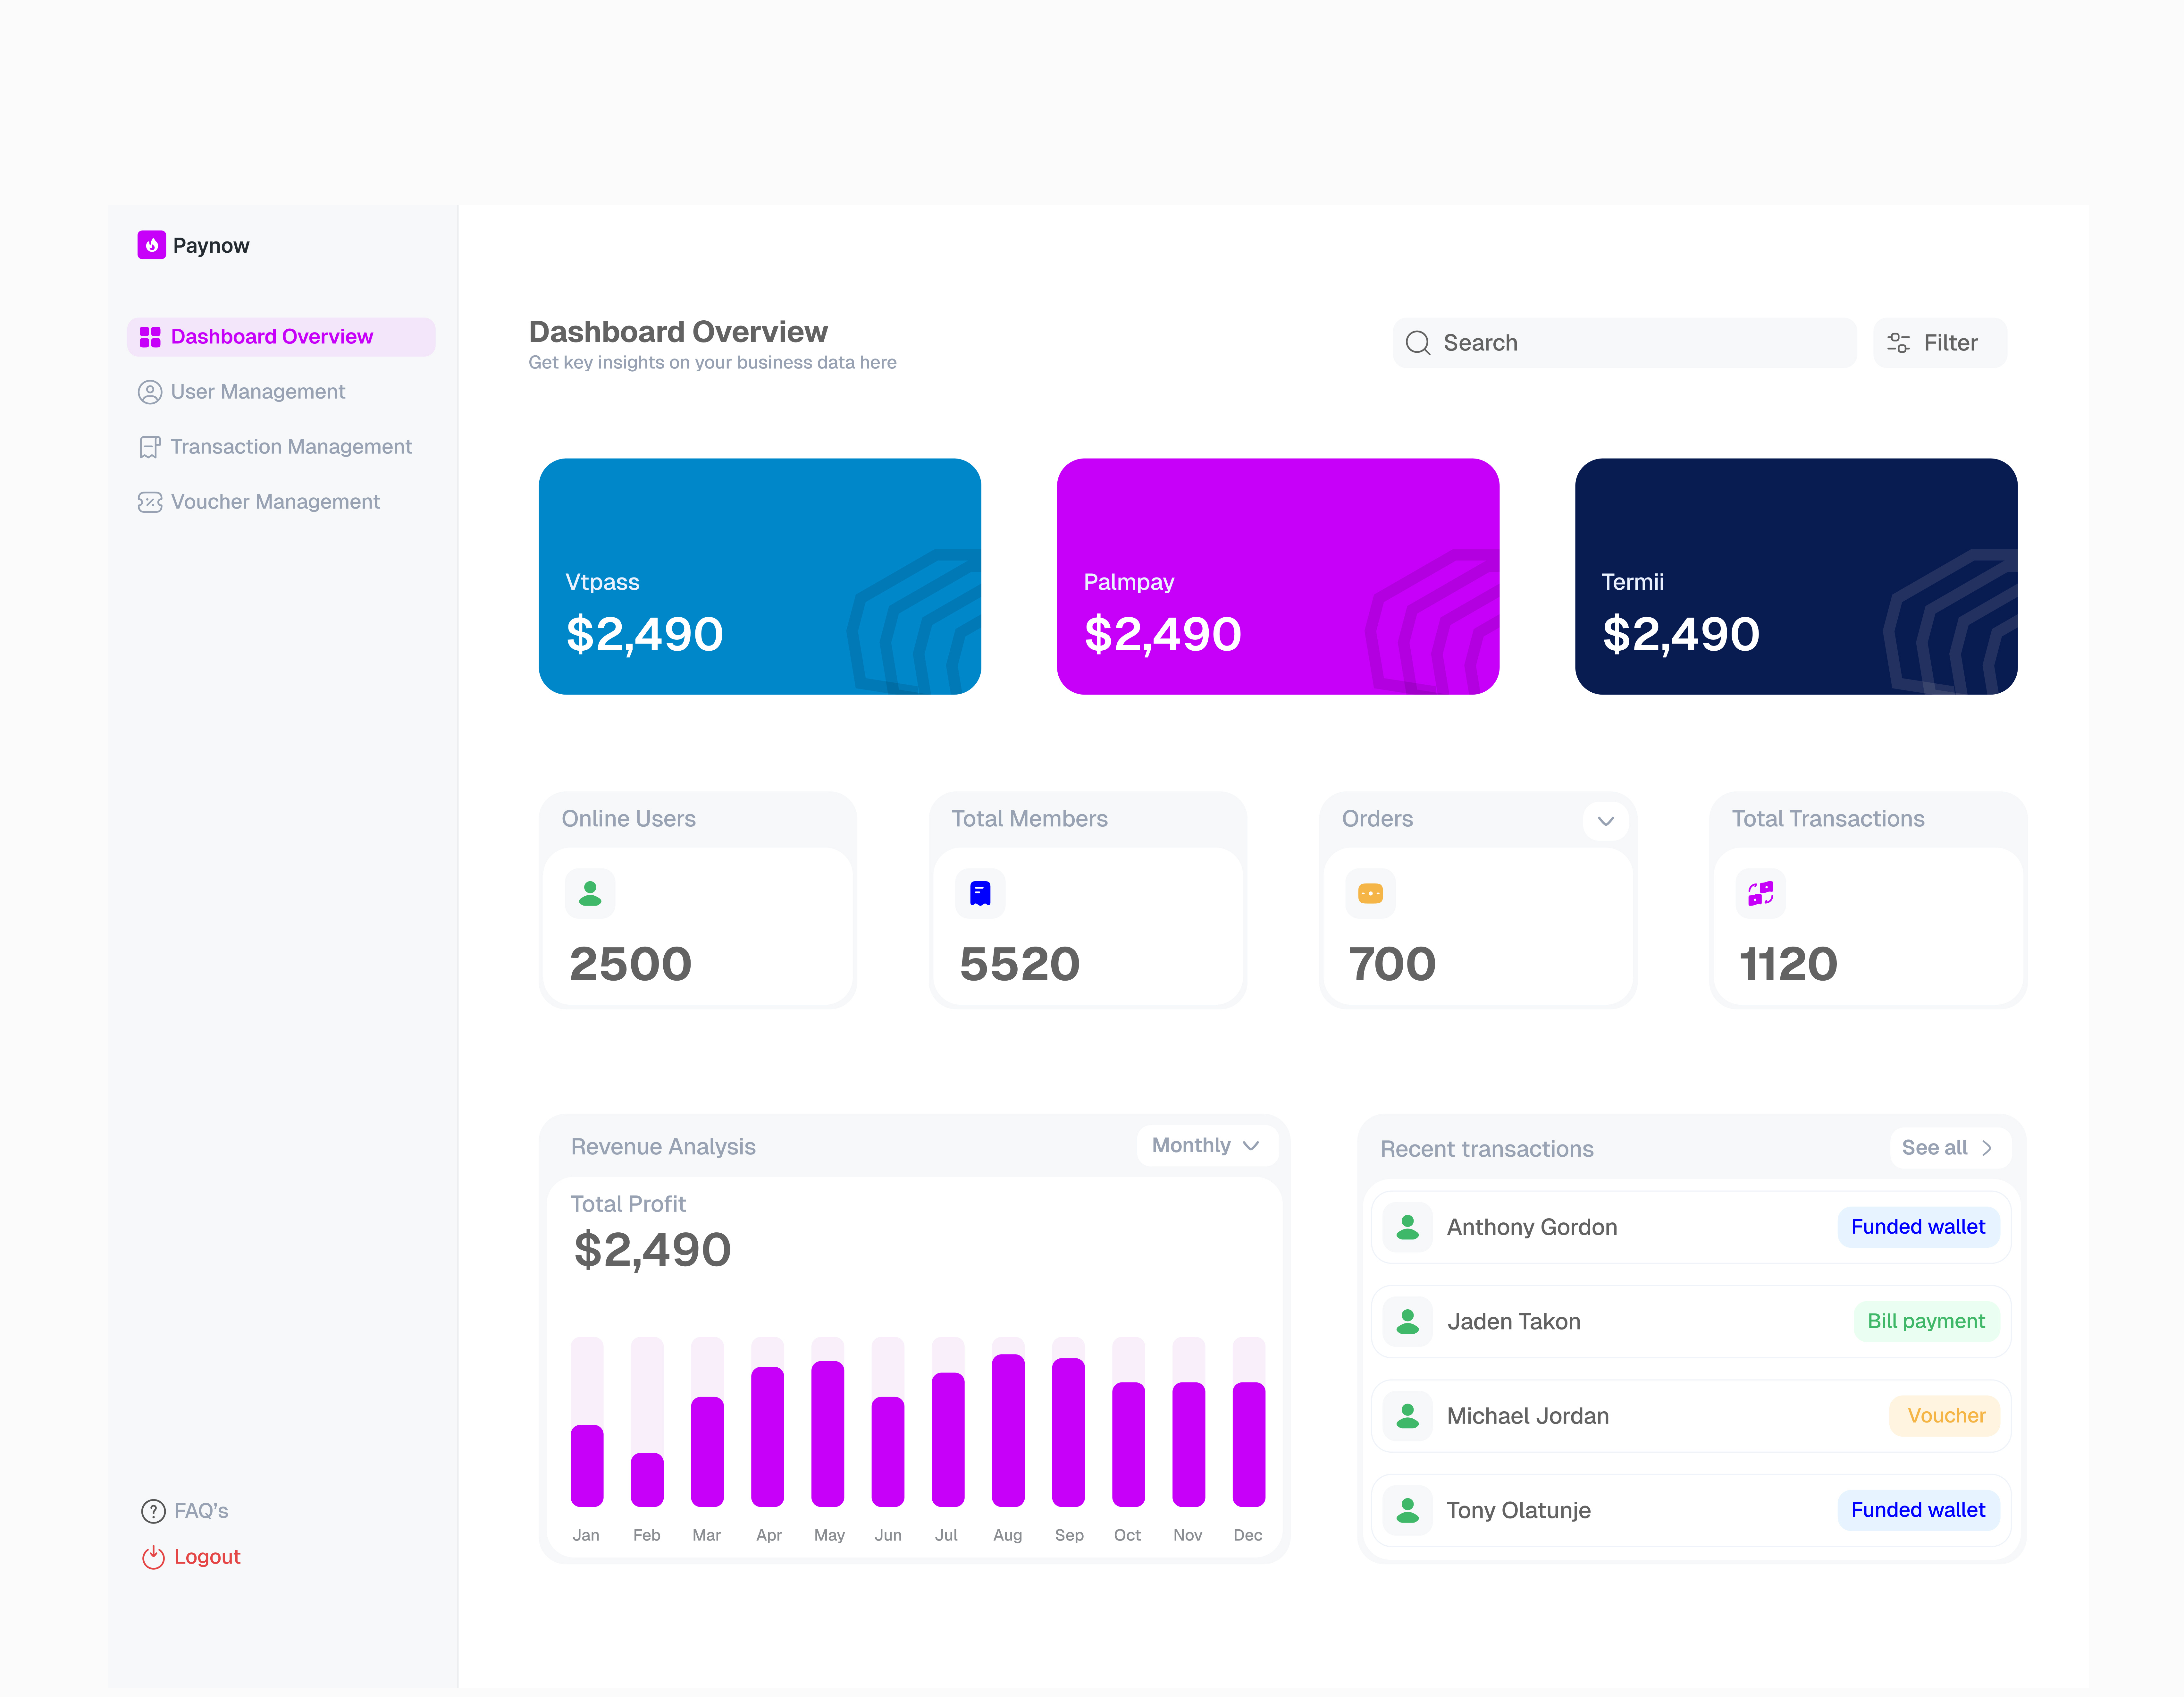Viewport: 2184px width, 1697px height.
Task: Click the Filter sliders icon
Action: coord(1898,343)
